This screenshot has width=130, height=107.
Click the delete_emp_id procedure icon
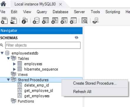[x=20, y=85]
